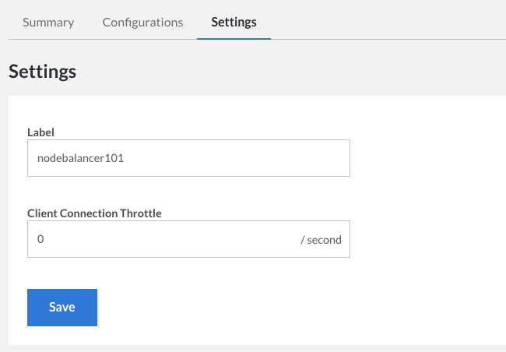Image resolution: width=506 pixels, height=352 pixels.
Task: Focus the Label text field
Action: coord(188,158)
